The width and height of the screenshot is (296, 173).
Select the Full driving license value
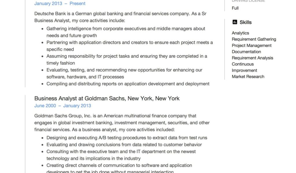tap(235, 8)
